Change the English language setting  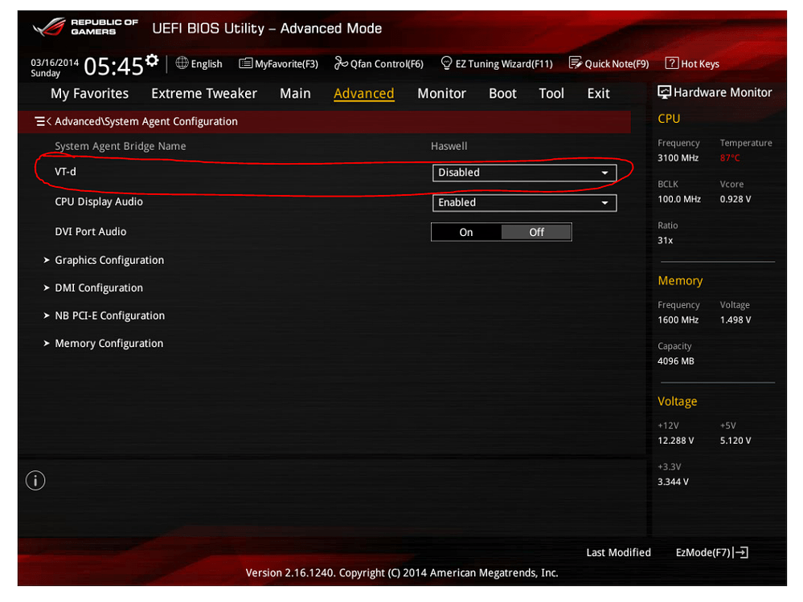click(199, 63)
